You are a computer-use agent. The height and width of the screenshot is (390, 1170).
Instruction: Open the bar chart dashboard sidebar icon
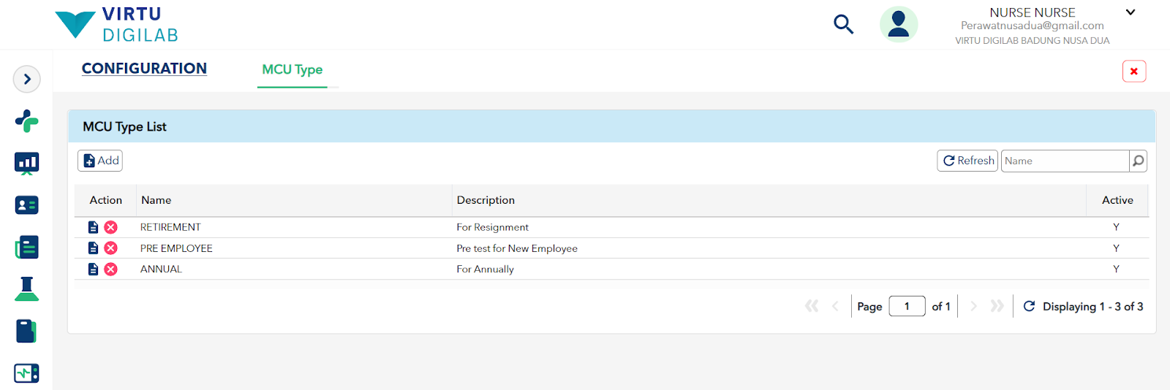pyautogui.click(x=27, y=164)
